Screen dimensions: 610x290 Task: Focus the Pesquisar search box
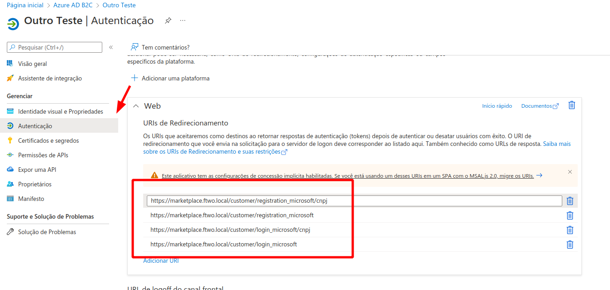[55, 47]
